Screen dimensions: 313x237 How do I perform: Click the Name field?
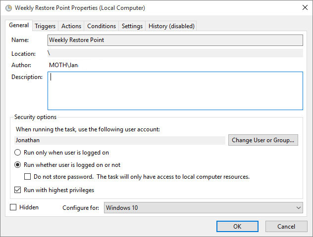(x=175, y=40)
